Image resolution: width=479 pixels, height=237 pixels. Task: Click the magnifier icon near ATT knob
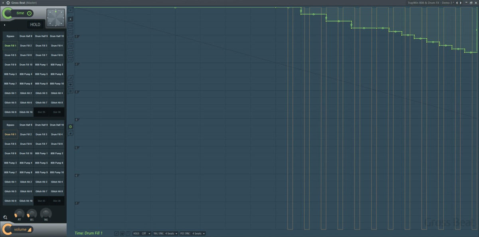pyautogui.click(x=5, y=217)
